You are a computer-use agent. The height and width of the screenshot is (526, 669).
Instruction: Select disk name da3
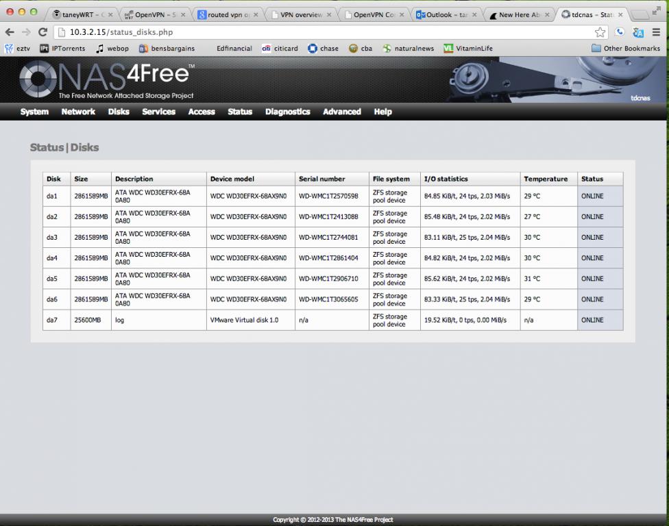tap(51, 238)
